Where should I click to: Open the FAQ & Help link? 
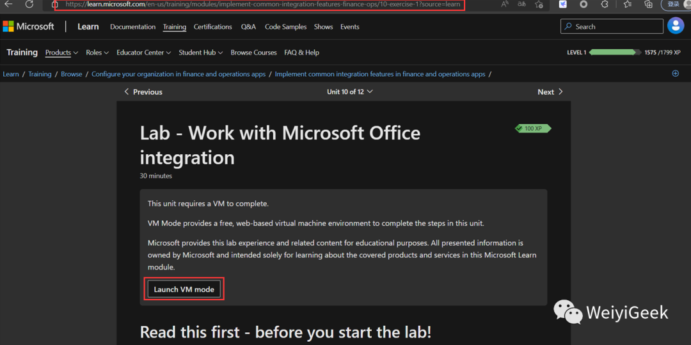point(301,52)
